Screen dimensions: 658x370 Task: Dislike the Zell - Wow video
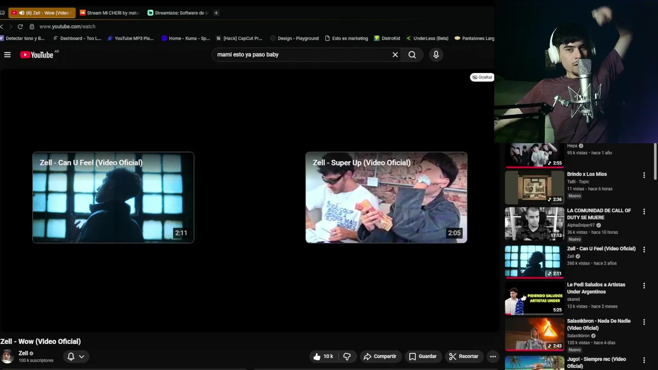pyautogui.click(x=347, y=356)
